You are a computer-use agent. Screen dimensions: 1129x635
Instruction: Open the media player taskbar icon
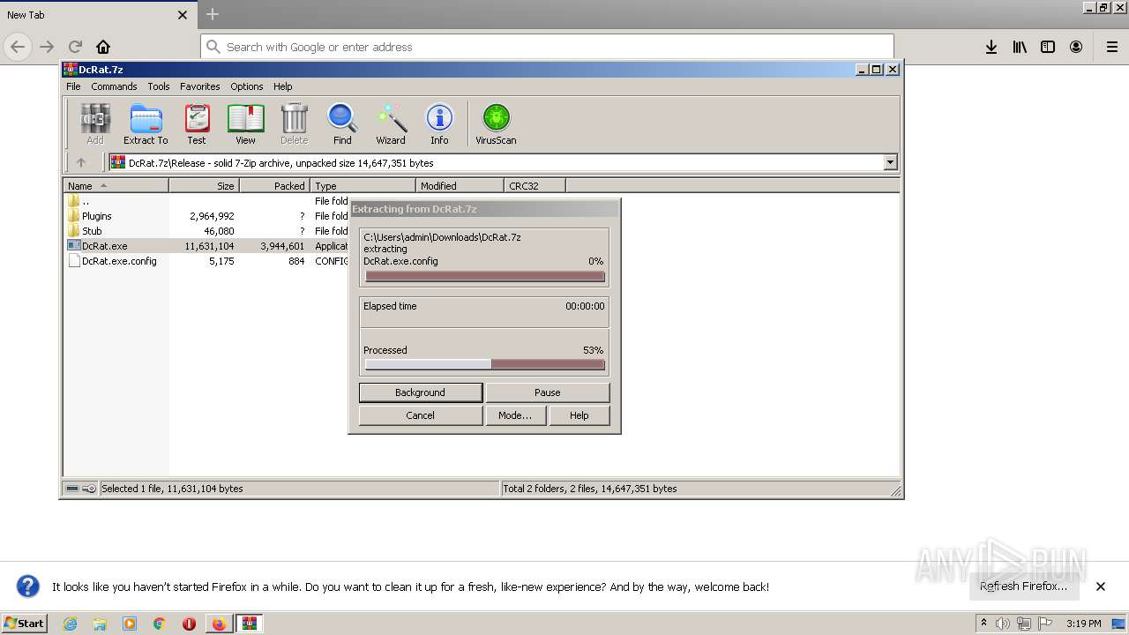point(130,624)
